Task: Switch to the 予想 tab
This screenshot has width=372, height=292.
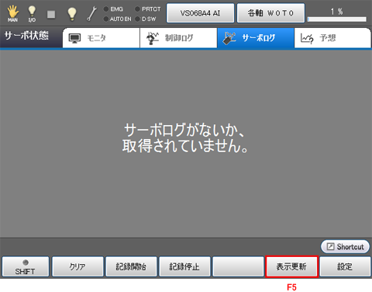Action: [x=332, y=38]
